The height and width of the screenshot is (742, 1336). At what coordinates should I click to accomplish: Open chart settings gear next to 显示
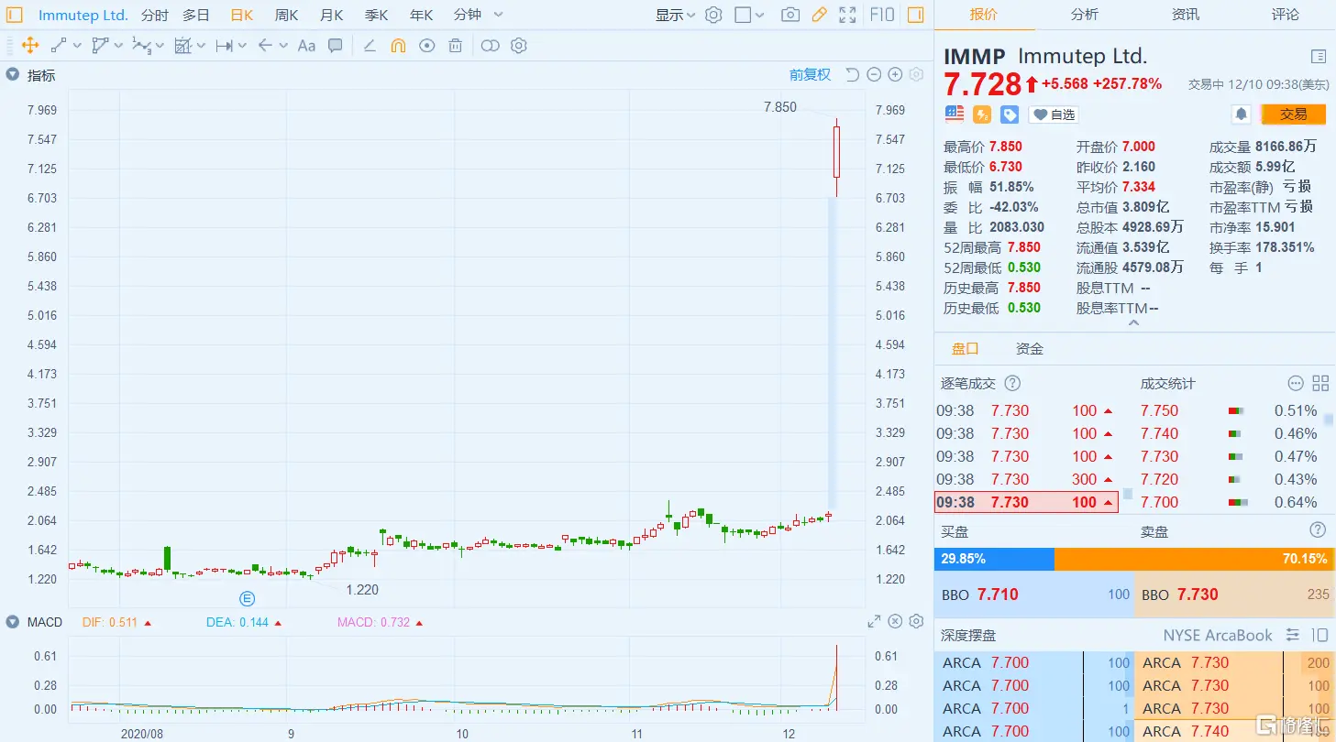click(714, 15)
